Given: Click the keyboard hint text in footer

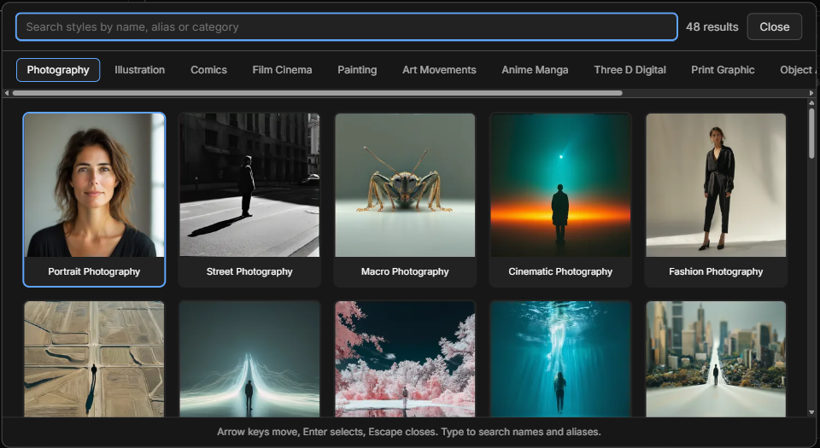Looking at the screenshot, I should pos(409,432).
